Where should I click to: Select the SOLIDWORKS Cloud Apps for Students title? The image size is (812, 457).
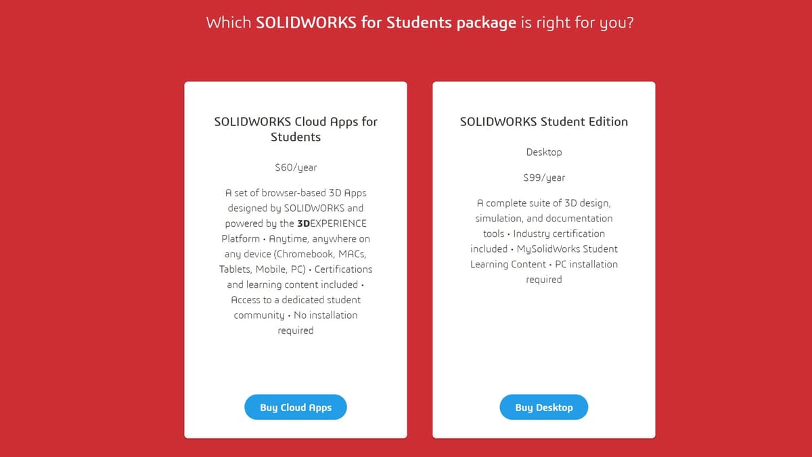(x=296, y=129)
